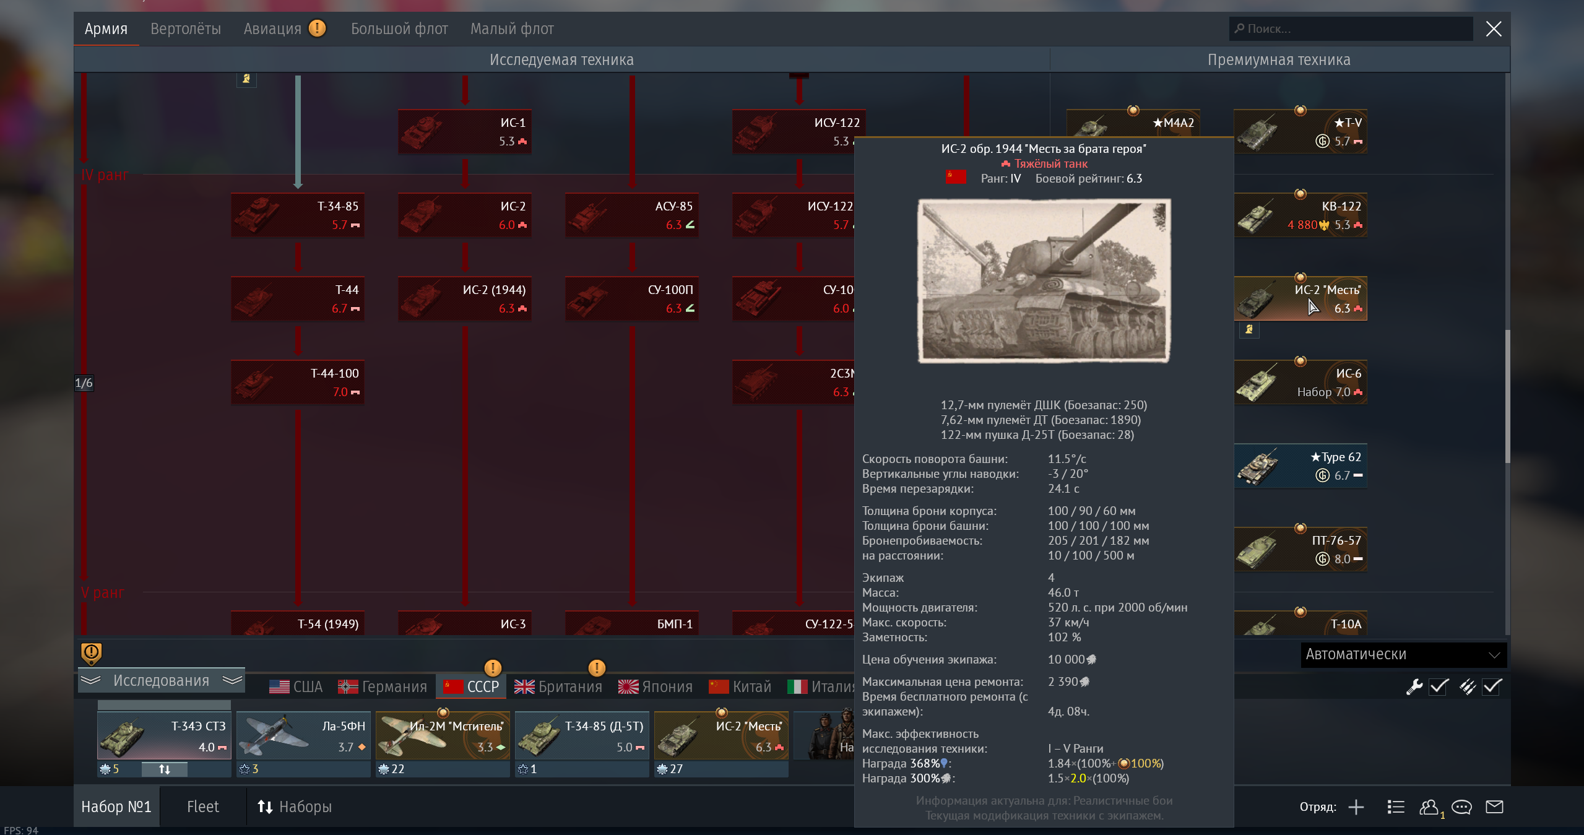Select ИС-2 "Месть" crew slot
Viewport: 1584px width, 835px height.
point(721,735)
